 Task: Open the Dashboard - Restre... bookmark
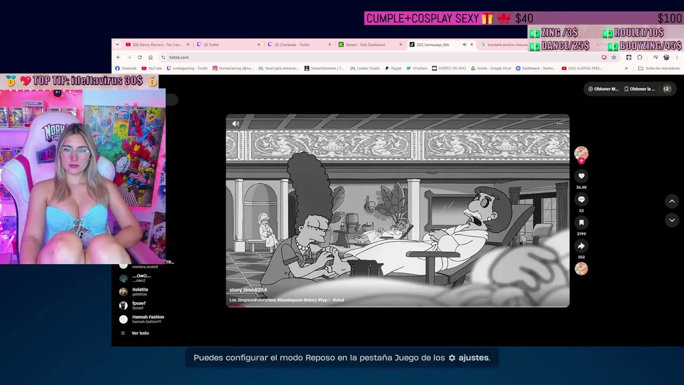[536, 68]
